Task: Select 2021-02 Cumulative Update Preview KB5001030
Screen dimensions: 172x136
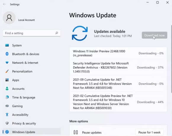Action: (118, 102)
